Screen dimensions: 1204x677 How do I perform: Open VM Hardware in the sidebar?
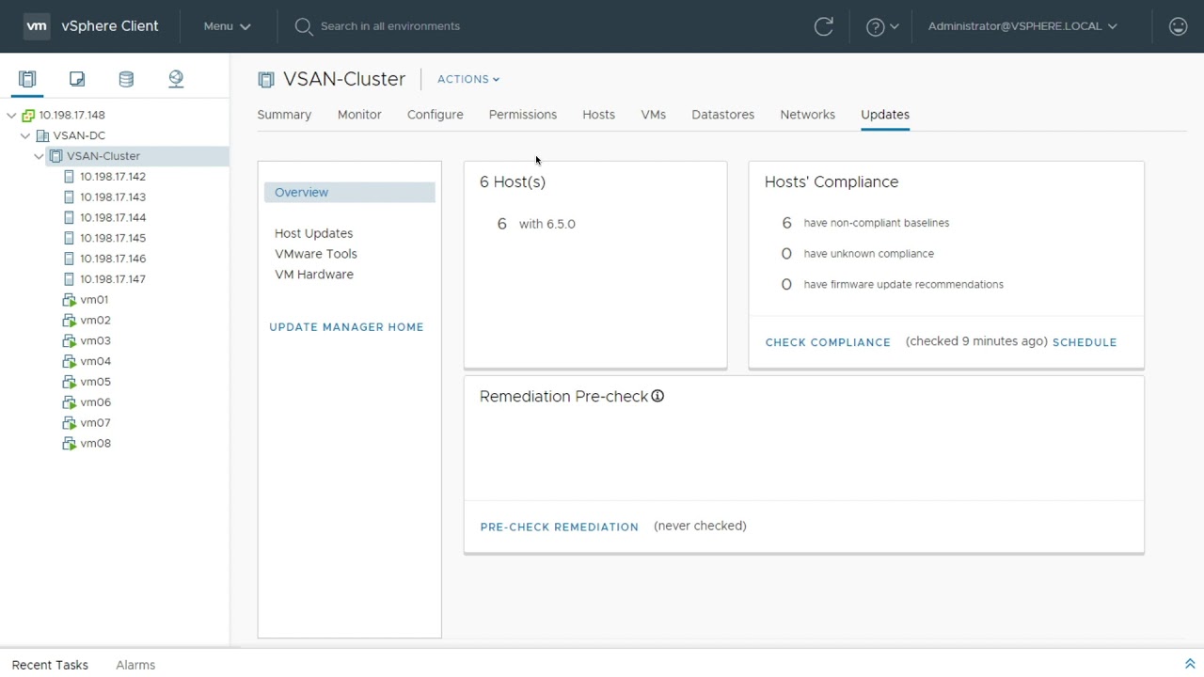click(x=313, y=275)
